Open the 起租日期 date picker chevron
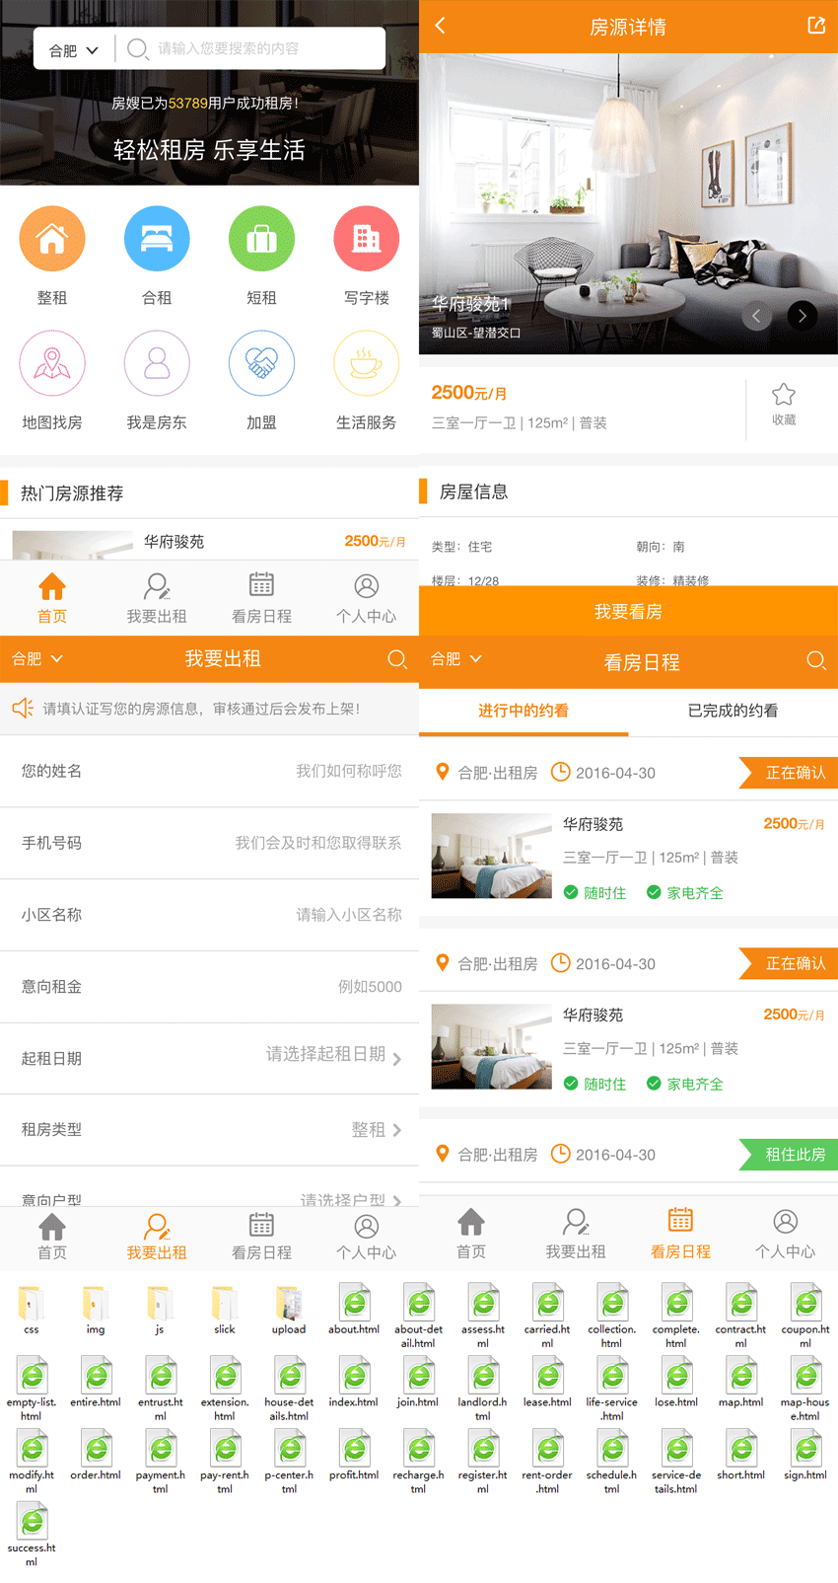 tap(396, 1059)
